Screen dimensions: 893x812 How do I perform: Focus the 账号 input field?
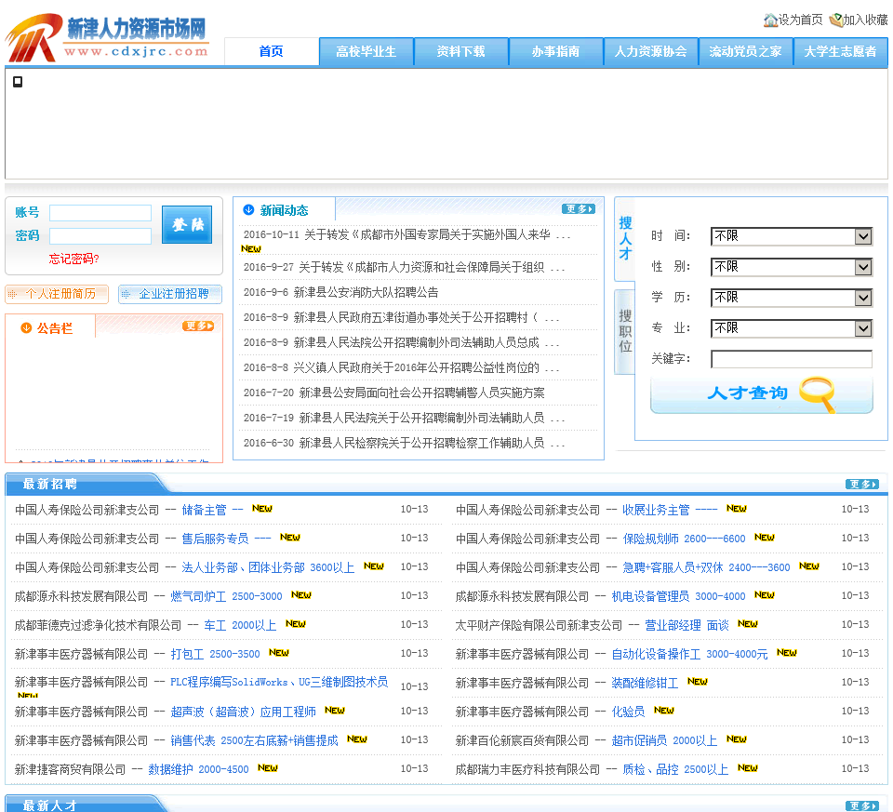point(100,213)
